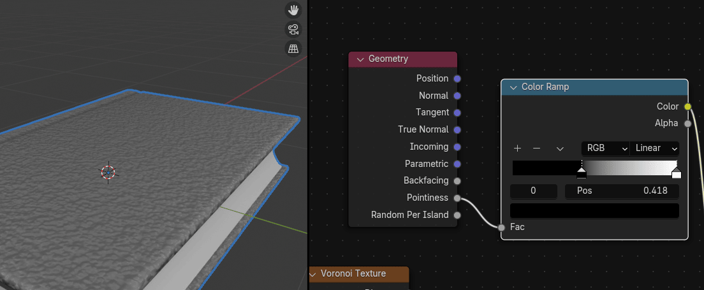Toggle camera view icon in viewport
This screenshot has height=290, width=704.
pyautogui.click(x=293, y=29)
